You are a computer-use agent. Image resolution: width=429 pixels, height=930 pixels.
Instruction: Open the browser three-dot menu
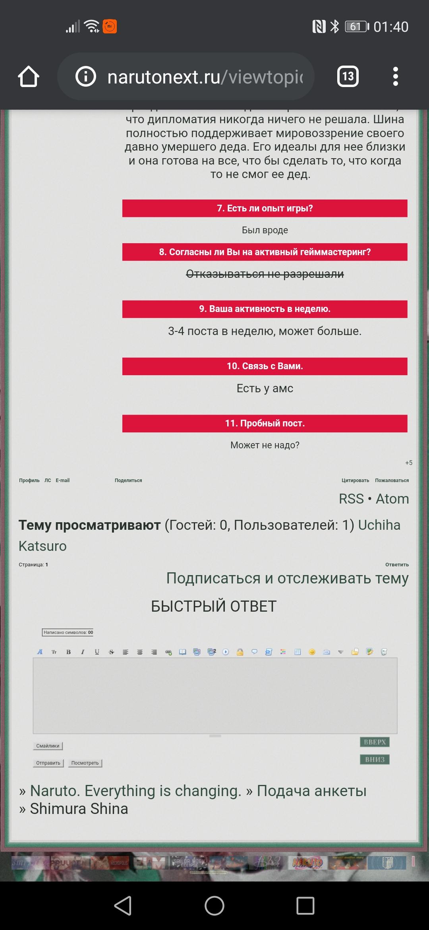coord(395,76)
